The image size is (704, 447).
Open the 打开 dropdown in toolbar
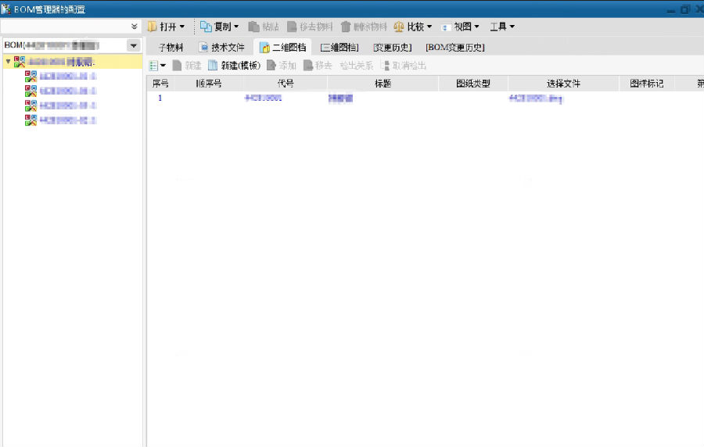click(x=167, y=27)
